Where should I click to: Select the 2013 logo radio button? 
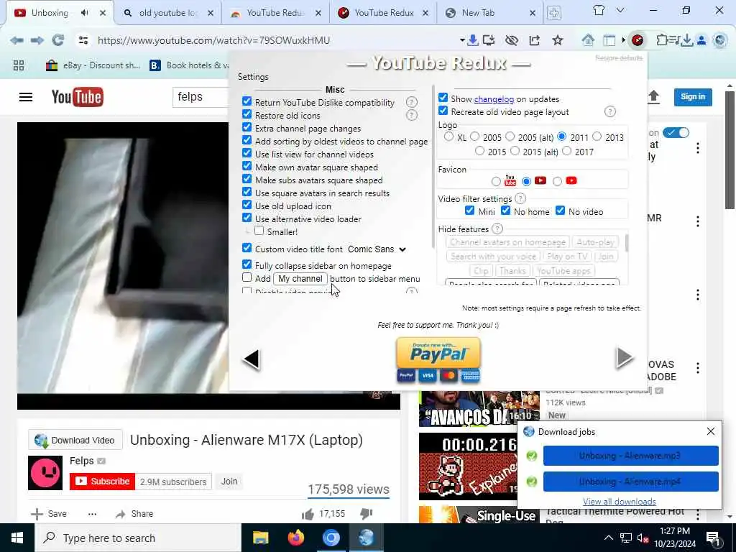[x=597, y=137]
